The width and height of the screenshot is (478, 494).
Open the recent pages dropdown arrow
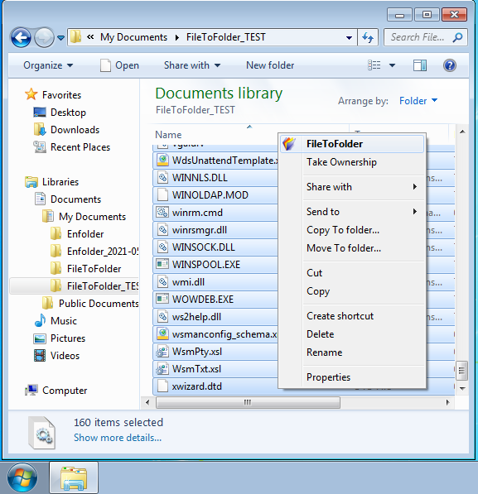pos(60,38)
